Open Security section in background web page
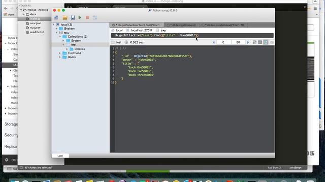This screenshot has height=182, width=325. [x=11, y=135]
